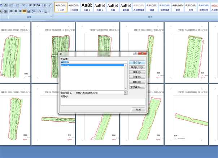Apply the 要点 style
Image resolution: width=218 pixels, height=158 pixels.
click(178, 7)
